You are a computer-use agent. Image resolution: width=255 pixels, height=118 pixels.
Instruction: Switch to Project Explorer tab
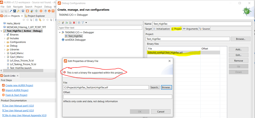click(34, 16)
